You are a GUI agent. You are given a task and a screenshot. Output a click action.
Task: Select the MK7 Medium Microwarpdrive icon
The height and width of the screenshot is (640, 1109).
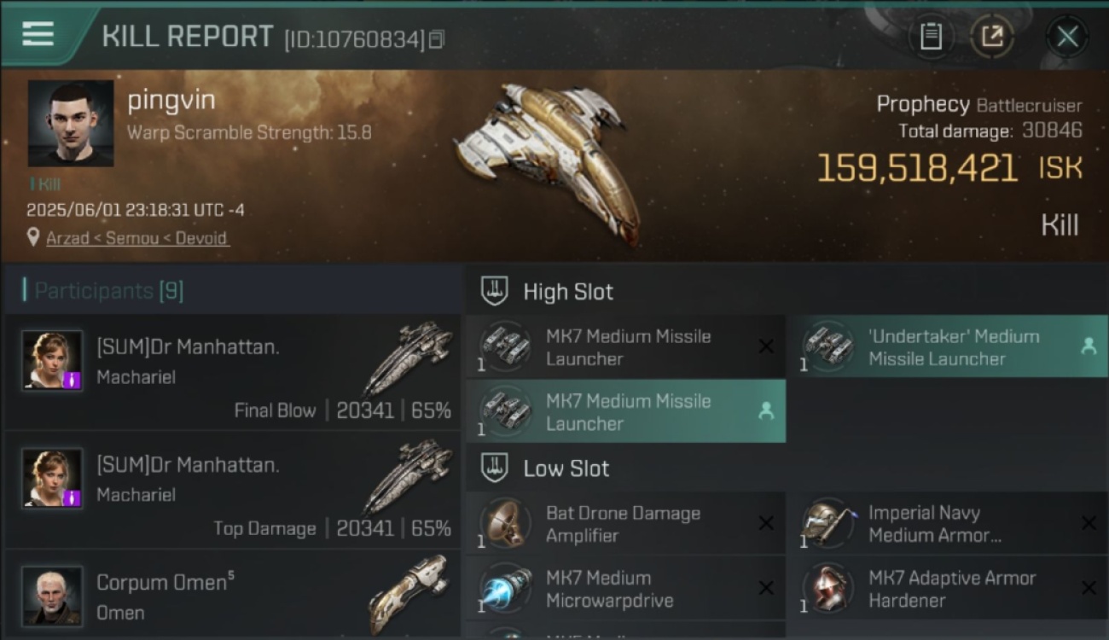coord(505,588)
